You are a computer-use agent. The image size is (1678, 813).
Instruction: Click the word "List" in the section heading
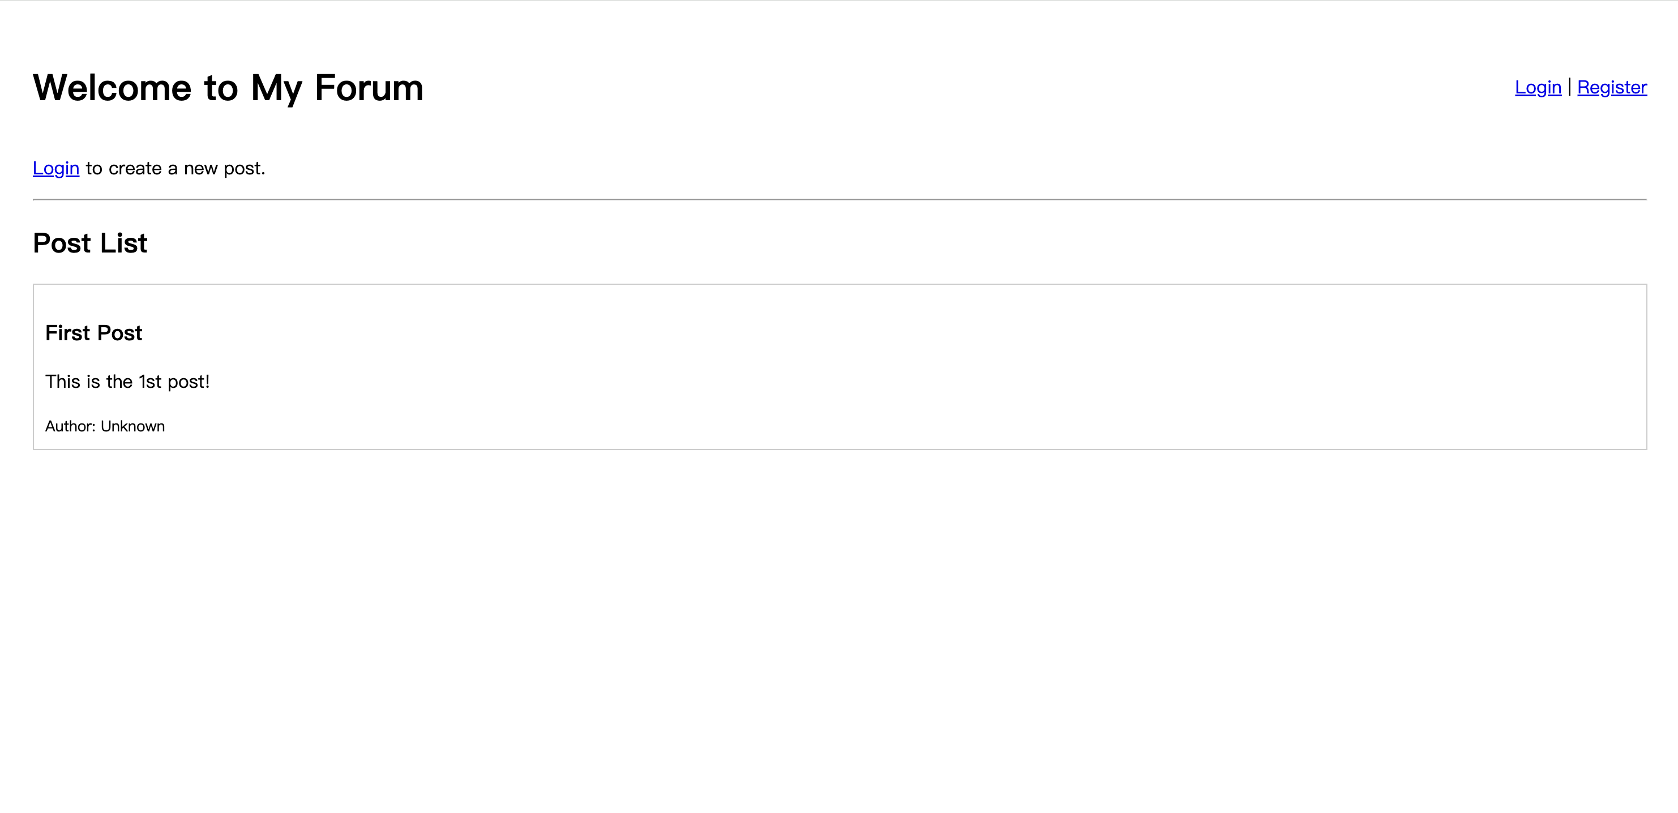click(x=124, y=243)
